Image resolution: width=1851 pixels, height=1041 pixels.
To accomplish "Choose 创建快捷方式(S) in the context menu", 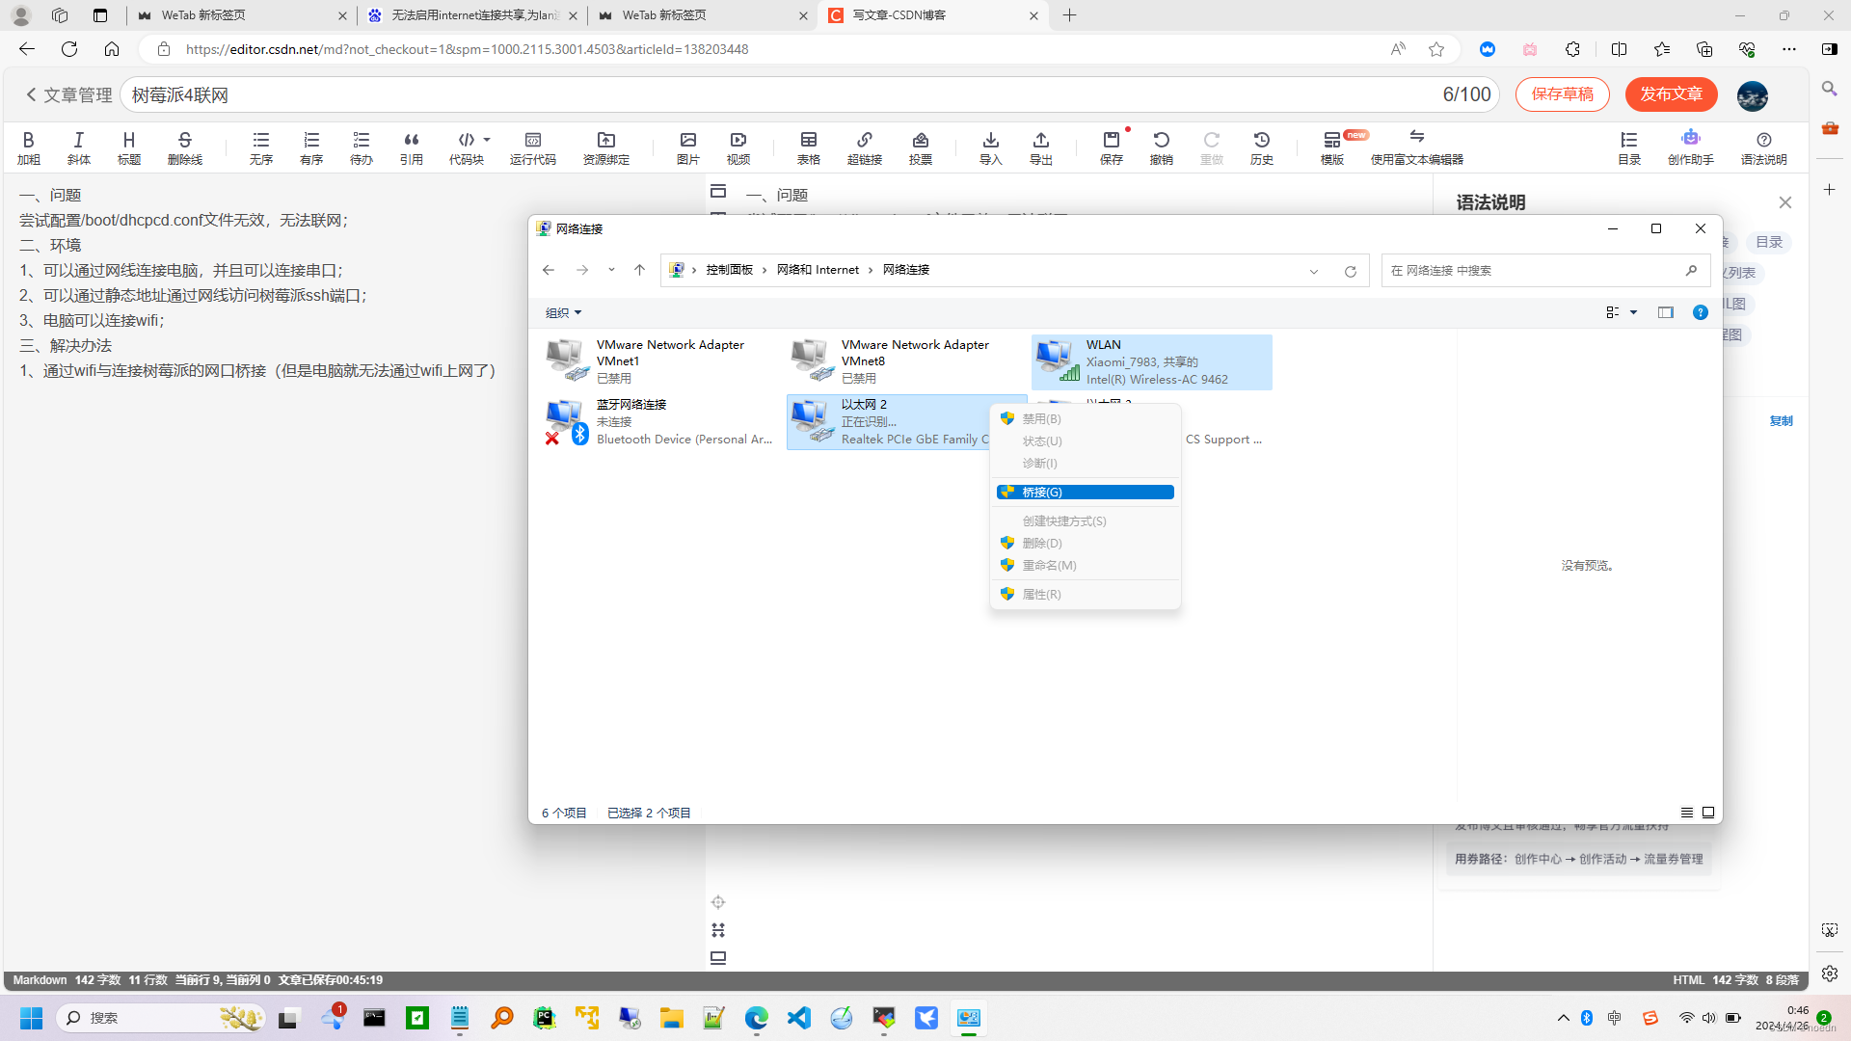I will coord(1086,521).
